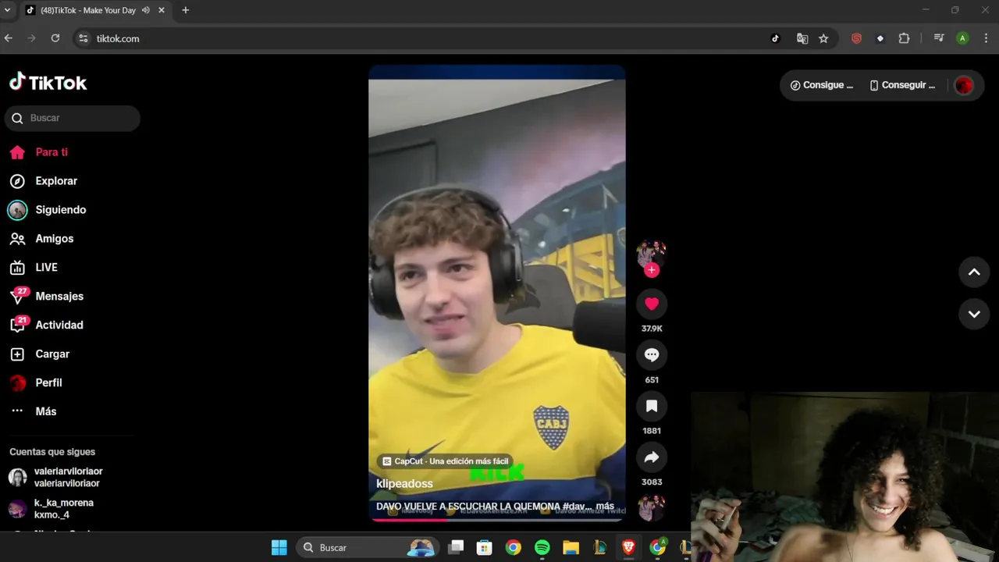Open the sound disc thumbnail below share
The height and width of the screenshot is (562, 999).
click(x=652, y=508)
